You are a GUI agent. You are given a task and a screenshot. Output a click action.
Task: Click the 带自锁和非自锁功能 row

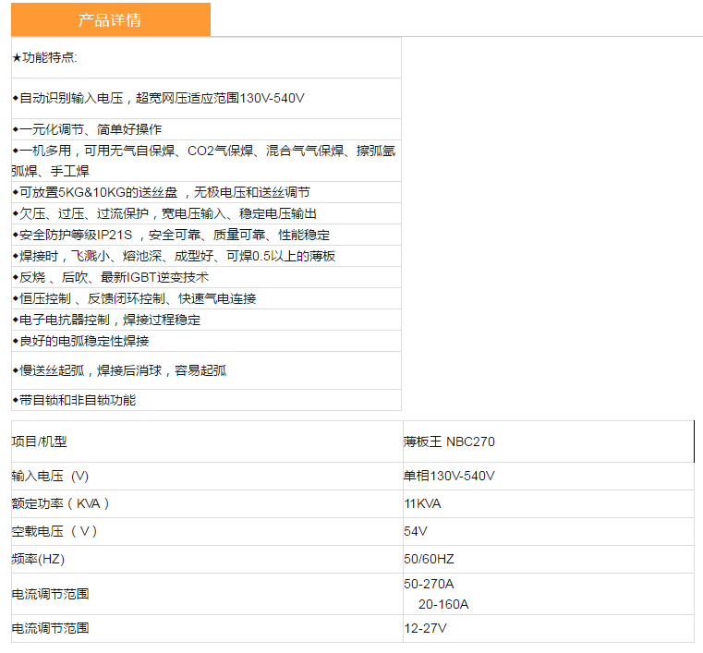tap(206, 400)
